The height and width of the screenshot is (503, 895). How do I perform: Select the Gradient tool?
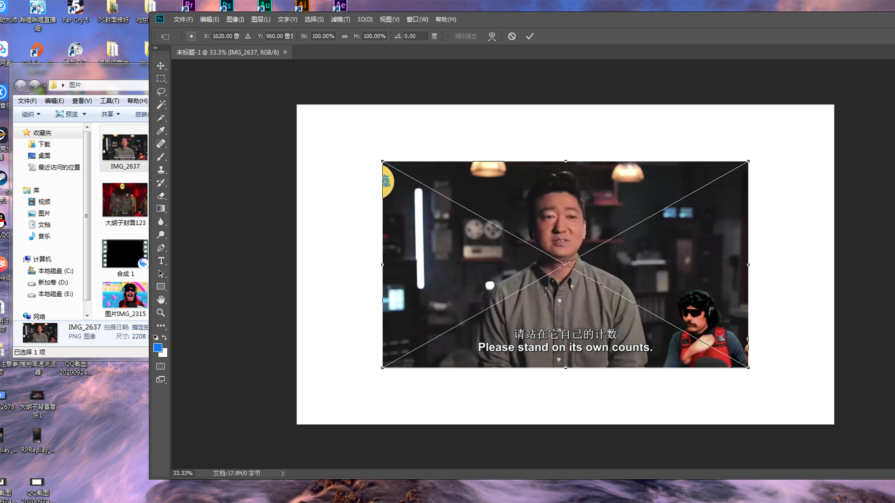(161, 209)
